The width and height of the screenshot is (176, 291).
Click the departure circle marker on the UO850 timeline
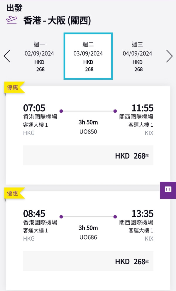(61, 111)
